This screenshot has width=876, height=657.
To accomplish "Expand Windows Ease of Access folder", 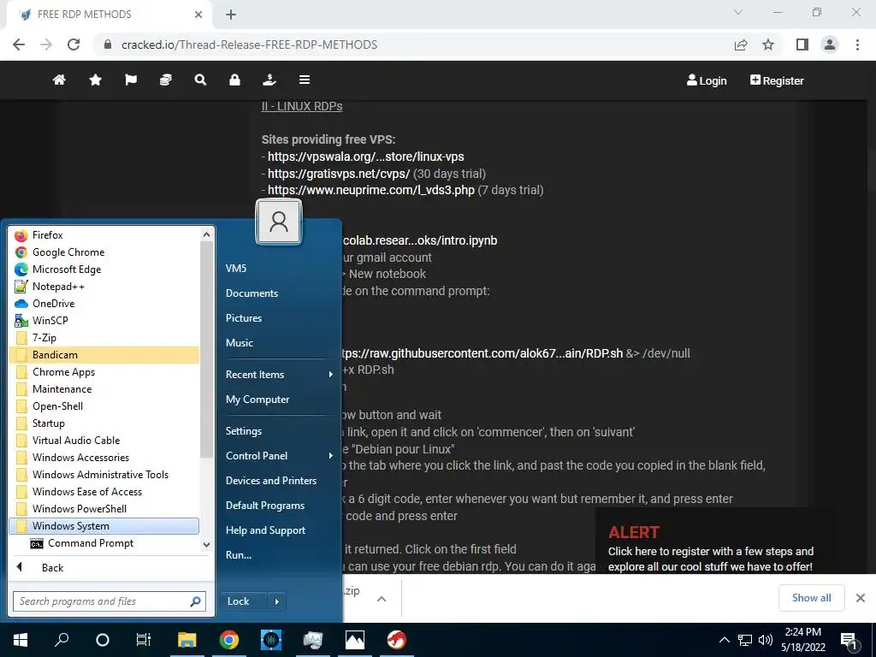I will pyautogui.click(x=104, y=492).
